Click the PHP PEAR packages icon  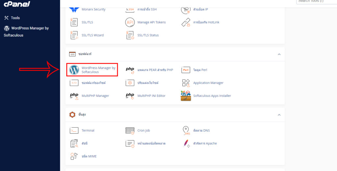point(130,70)
